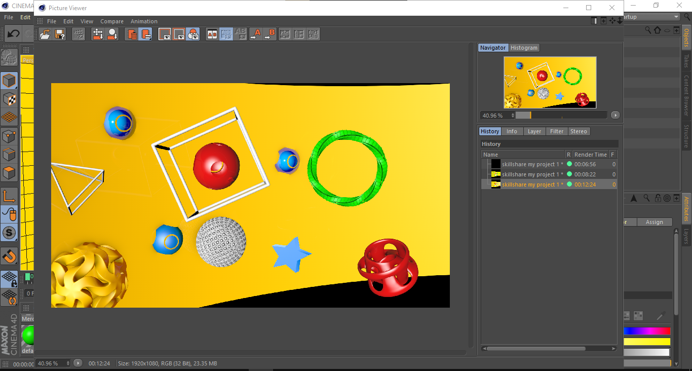Select Polygons mode cube icon

[x=9, y=173]
